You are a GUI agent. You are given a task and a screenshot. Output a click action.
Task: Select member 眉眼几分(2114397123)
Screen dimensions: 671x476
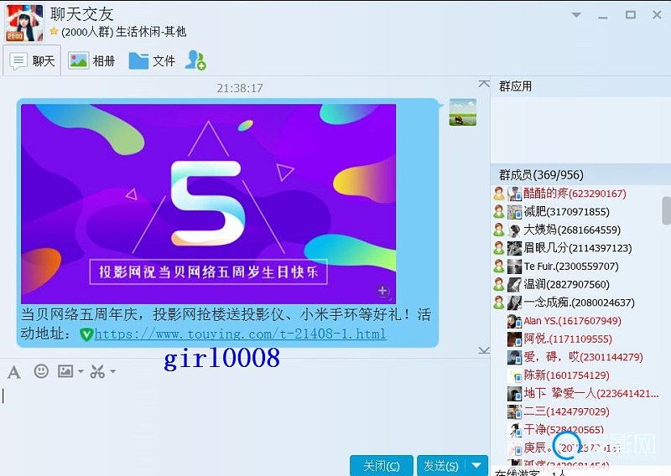pos(578,248)
